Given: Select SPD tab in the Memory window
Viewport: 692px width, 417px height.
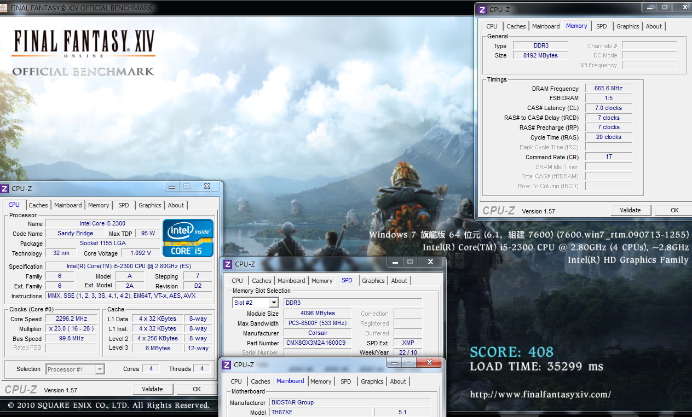Looking at the screenshot, I should (602, 26).
